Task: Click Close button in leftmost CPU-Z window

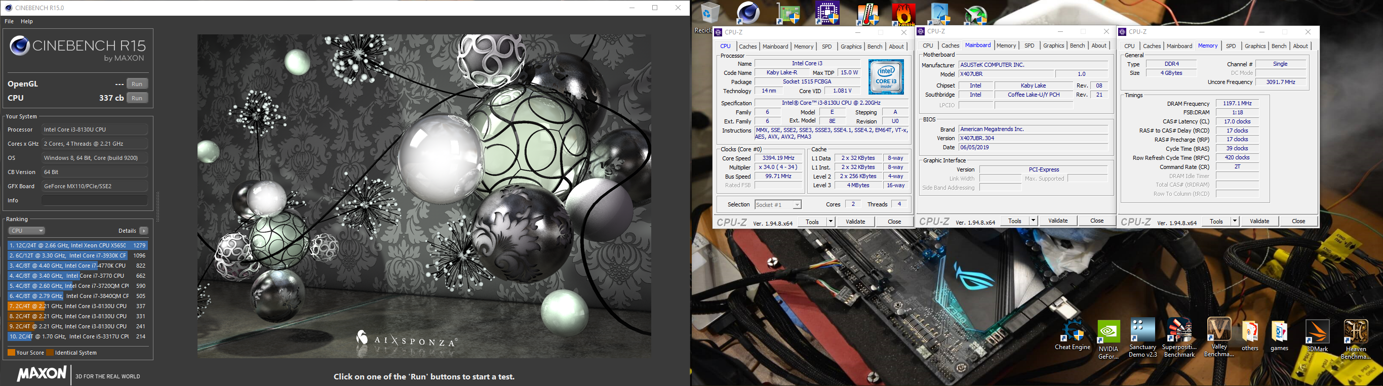Action: tap(894, 222)
